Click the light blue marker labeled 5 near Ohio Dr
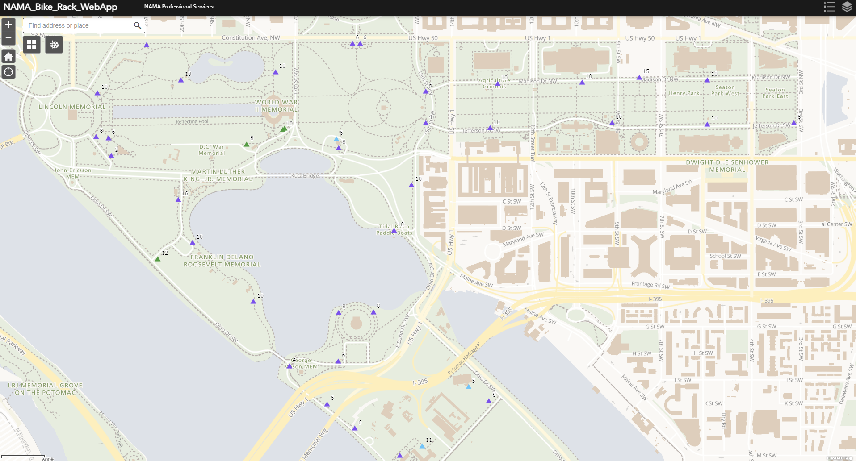 click(469, 387)
